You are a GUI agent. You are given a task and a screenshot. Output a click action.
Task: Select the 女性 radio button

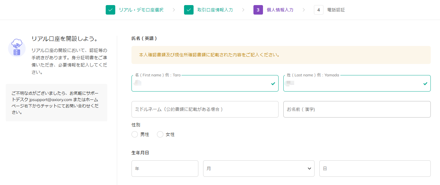point(160,134)
